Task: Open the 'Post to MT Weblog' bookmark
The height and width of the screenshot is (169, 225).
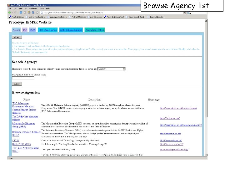Action: click(77, 17)
